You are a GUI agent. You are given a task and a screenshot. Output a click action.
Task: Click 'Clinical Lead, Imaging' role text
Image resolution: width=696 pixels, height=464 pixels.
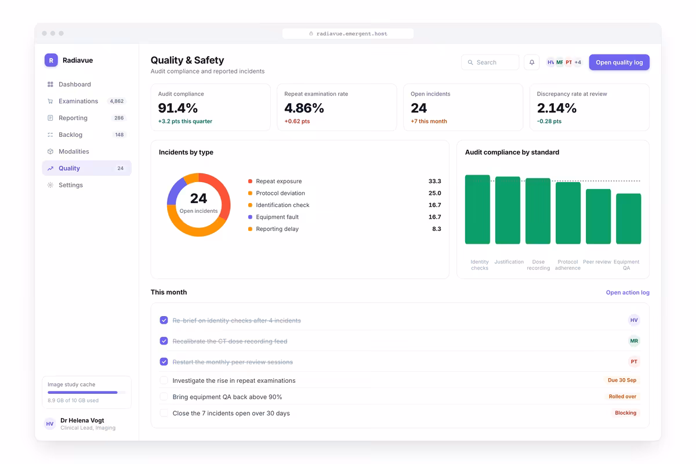coord(88,428)
